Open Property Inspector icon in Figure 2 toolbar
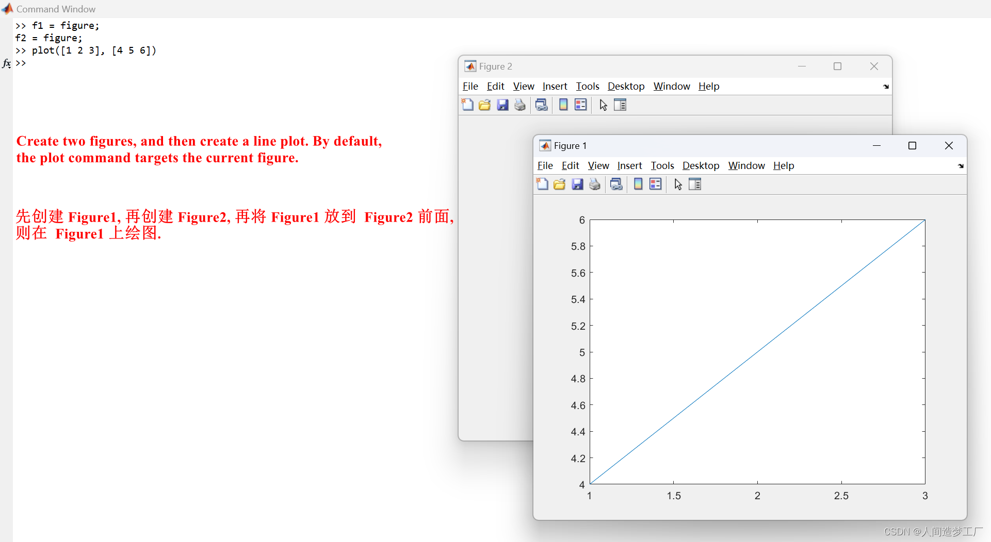Viewport: 991px width, 542px height. pos(620,105)
